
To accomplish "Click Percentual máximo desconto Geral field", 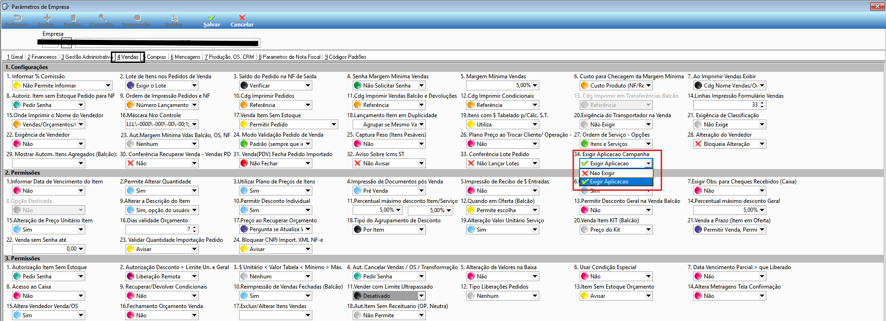I will 729,210.
